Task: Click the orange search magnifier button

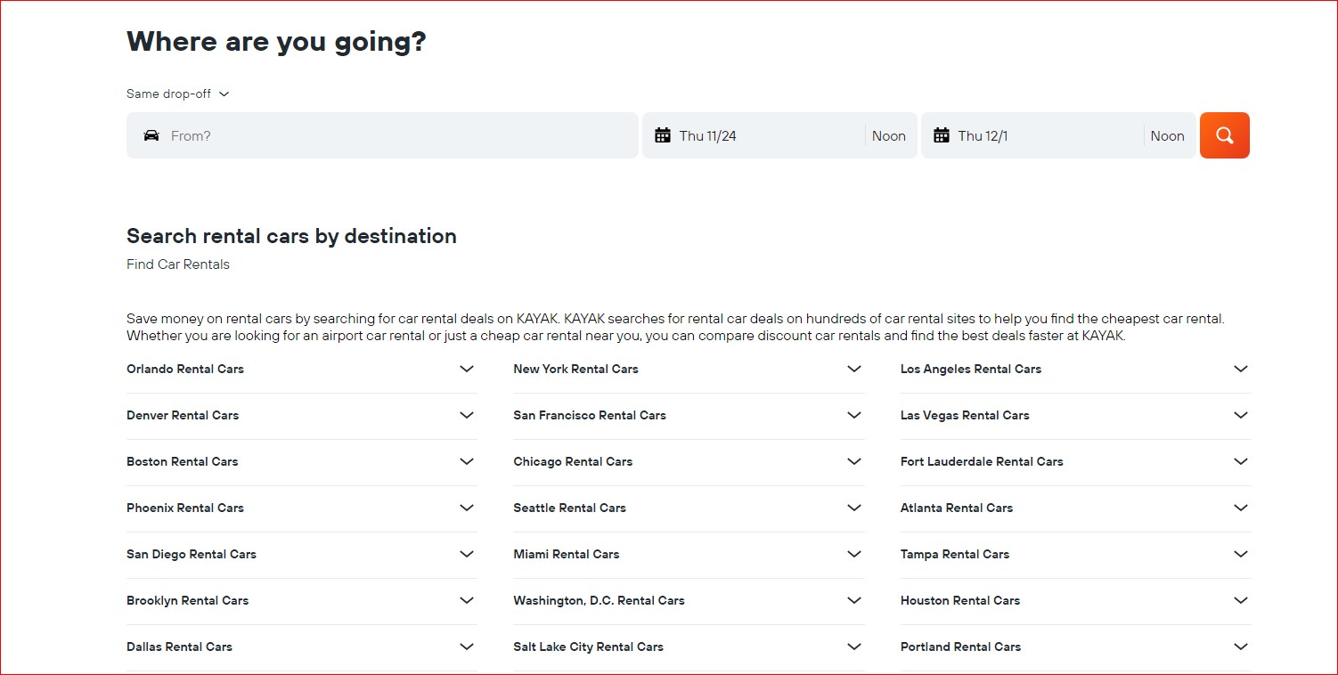Action: click(x=1224, y=135)
